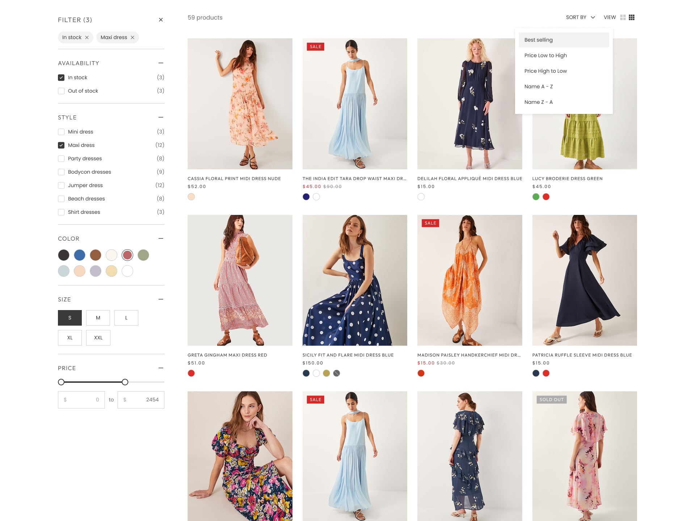Collapse the Style filter section
Viewport: 695px width, 521px height.
(161, 117)
